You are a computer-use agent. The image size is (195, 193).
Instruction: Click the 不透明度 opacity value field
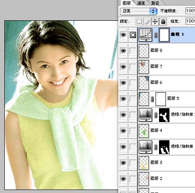pos(190,11)
